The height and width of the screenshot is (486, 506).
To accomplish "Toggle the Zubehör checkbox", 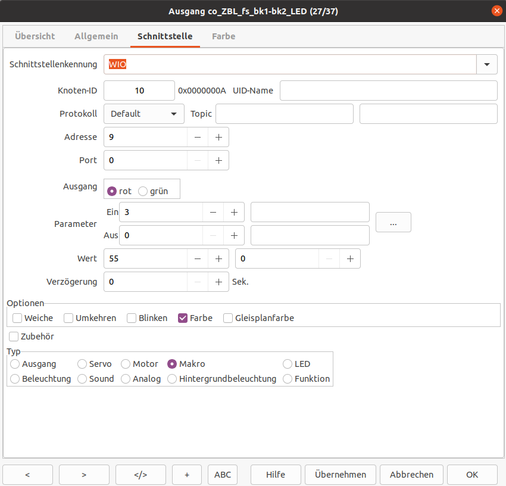I will click(14, 337).
